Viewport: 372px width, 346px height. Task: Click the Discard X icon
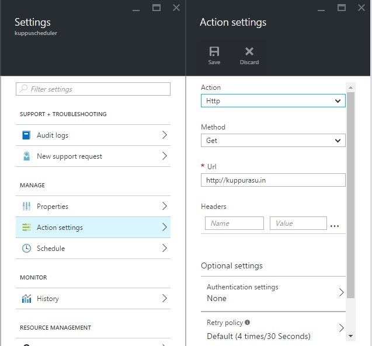pos(249,52)
